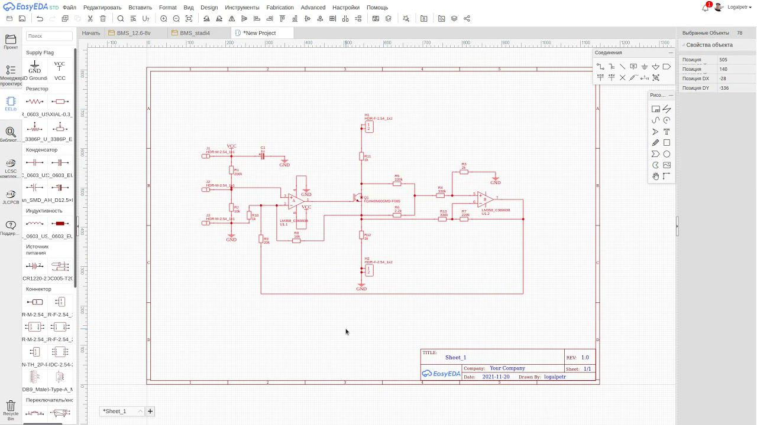Screen dimensions: 757x425
Task: Open the EELib library sidebar
Action: [x=11, y=104]
